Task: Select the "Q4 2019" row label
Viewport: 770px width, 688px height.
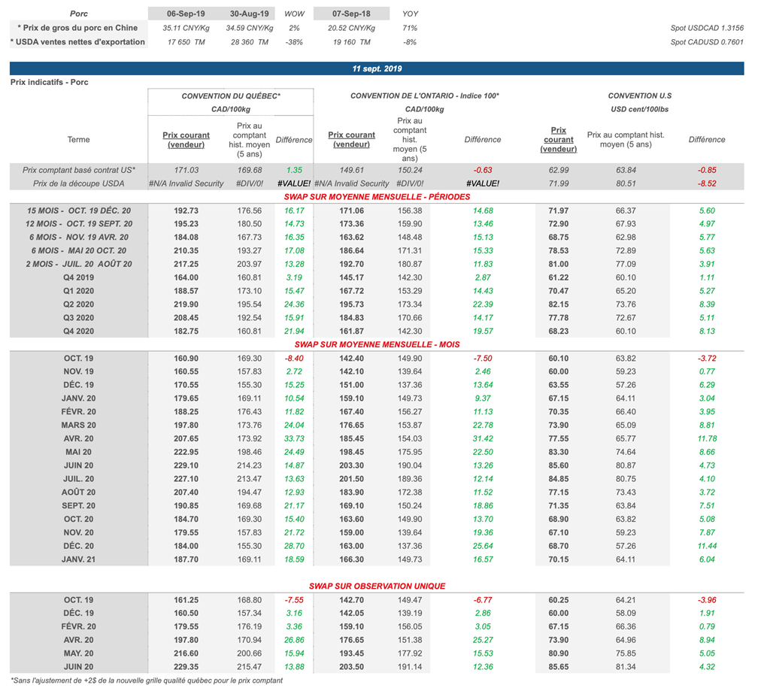Action: click(78, 277)
